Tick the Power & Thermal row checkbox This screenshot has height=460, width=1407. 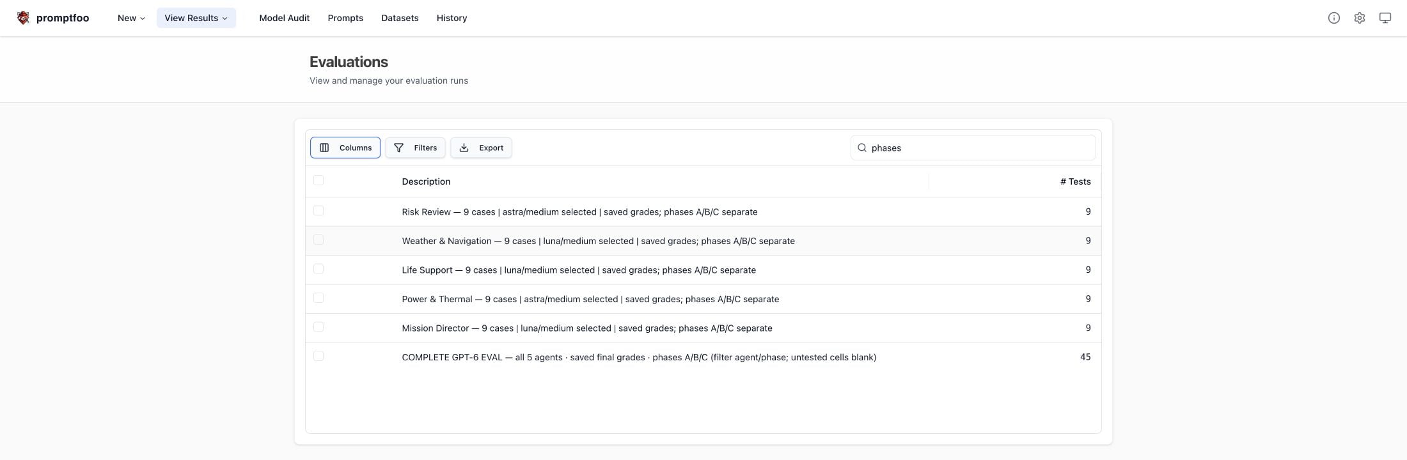318,298
